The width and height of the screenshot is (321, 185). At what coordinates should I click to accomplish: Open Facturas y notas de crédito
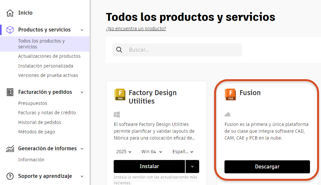click(47, 113)
